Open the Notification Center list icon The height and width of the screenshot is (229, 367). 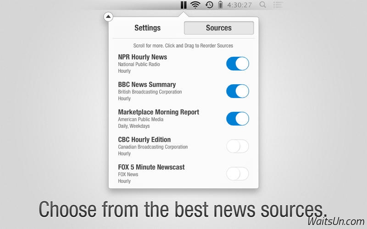[x=278, y=5]
